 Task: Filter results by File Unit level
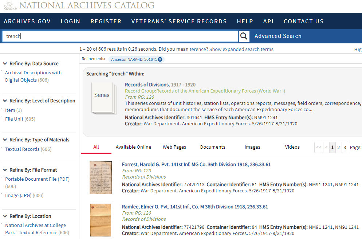pos(14,119)
